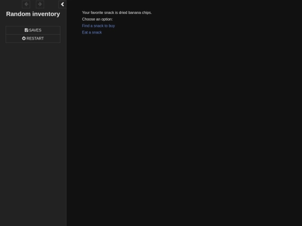The width and height of the screenshot is (302, 226).
Task: Go back in story history arrow
Action: click(x=26, y=4)
